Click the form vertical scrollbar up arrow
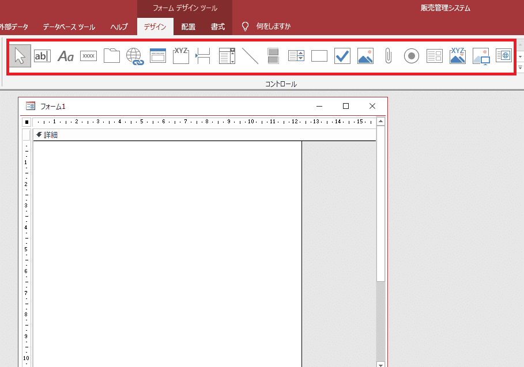Image resolution: width=524 pixels, height=367 pixels. coord(380,122)
